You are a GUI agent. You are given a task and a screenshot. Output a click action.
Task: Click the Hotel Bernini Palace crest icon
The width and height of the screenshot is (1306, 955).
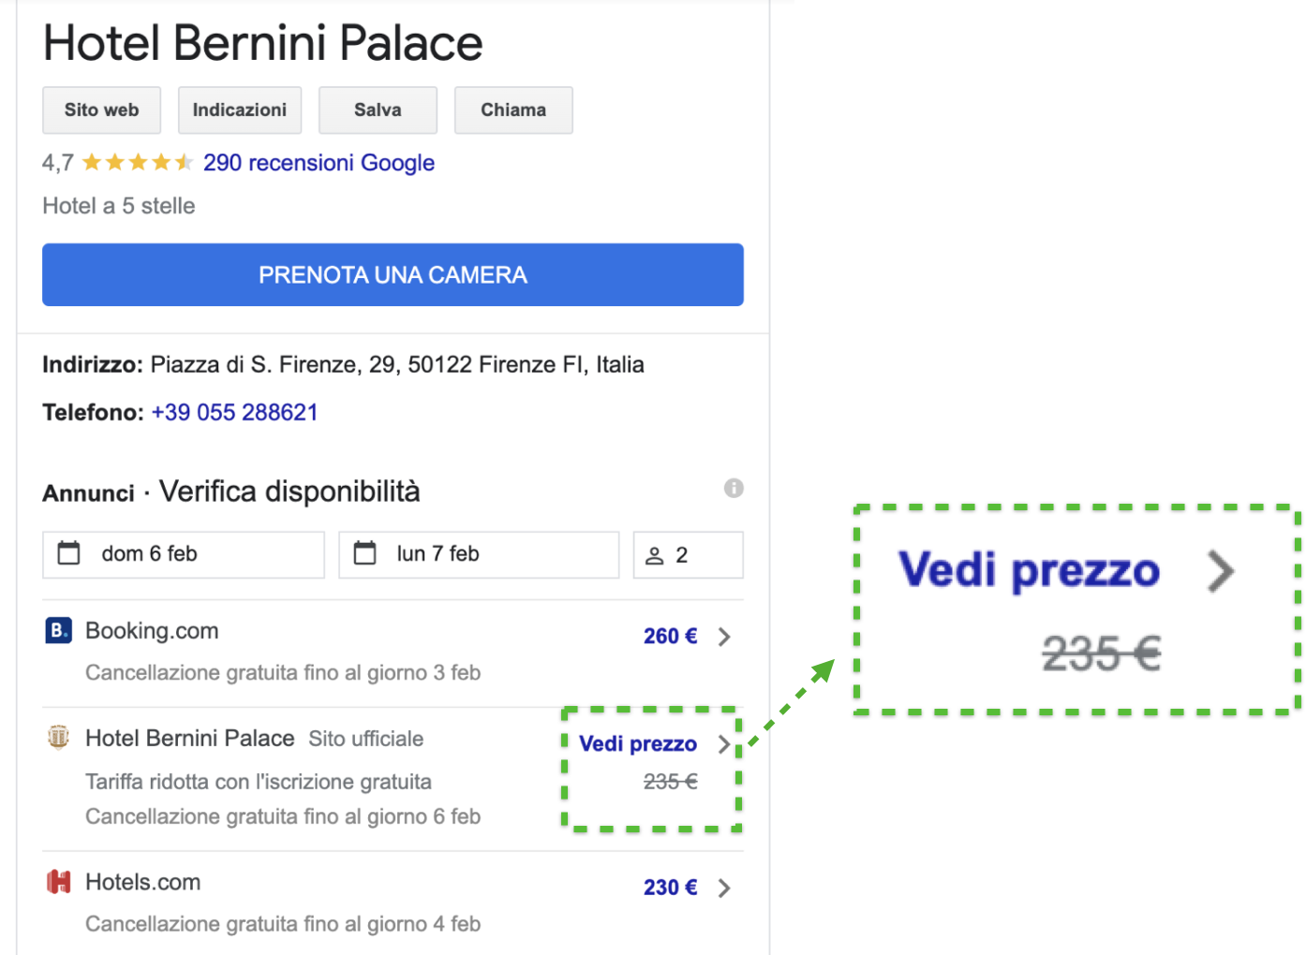[58, 738]
